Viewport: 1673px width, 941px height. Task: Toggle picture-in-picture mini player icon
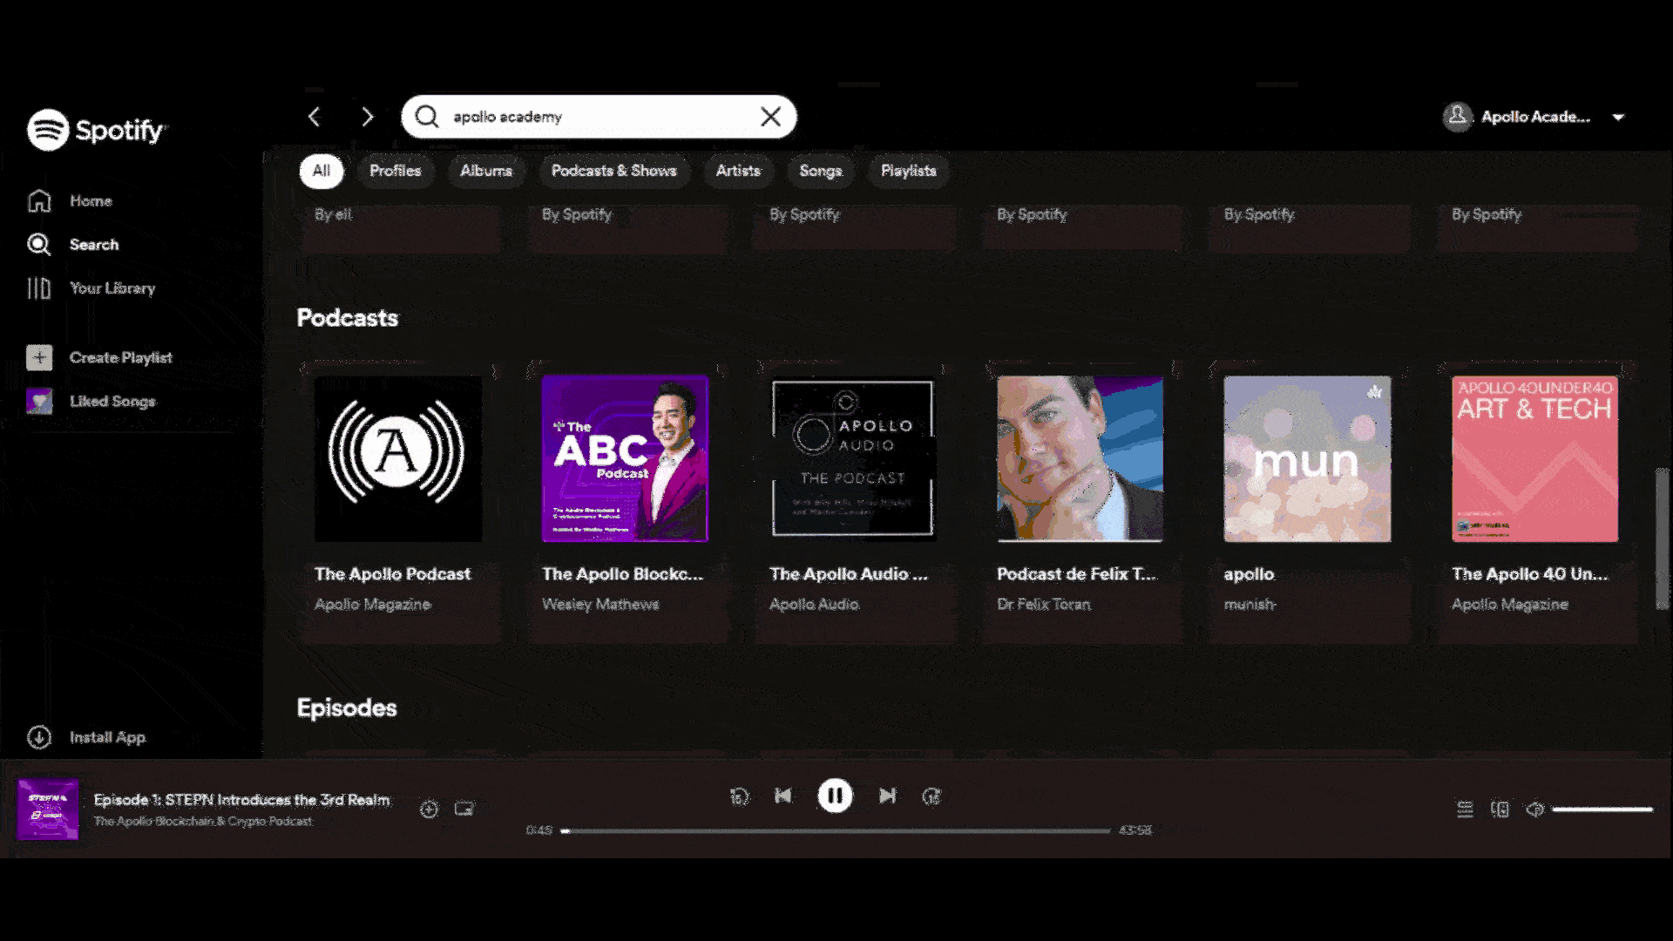464,809
